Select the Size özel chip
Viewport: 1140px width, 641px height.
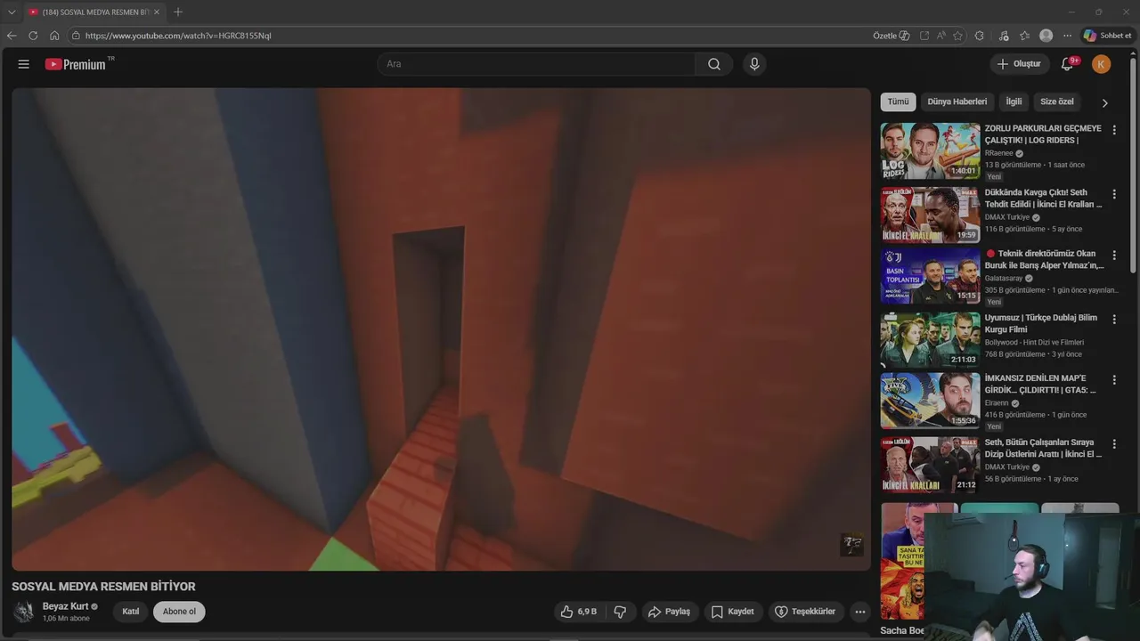point(1057,101)
